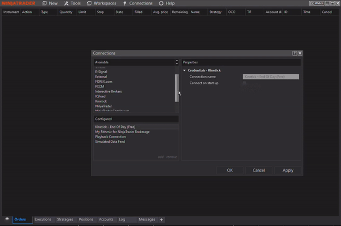Select External in Available list
The width and height of the screenshot is (341, 226).
101,76
